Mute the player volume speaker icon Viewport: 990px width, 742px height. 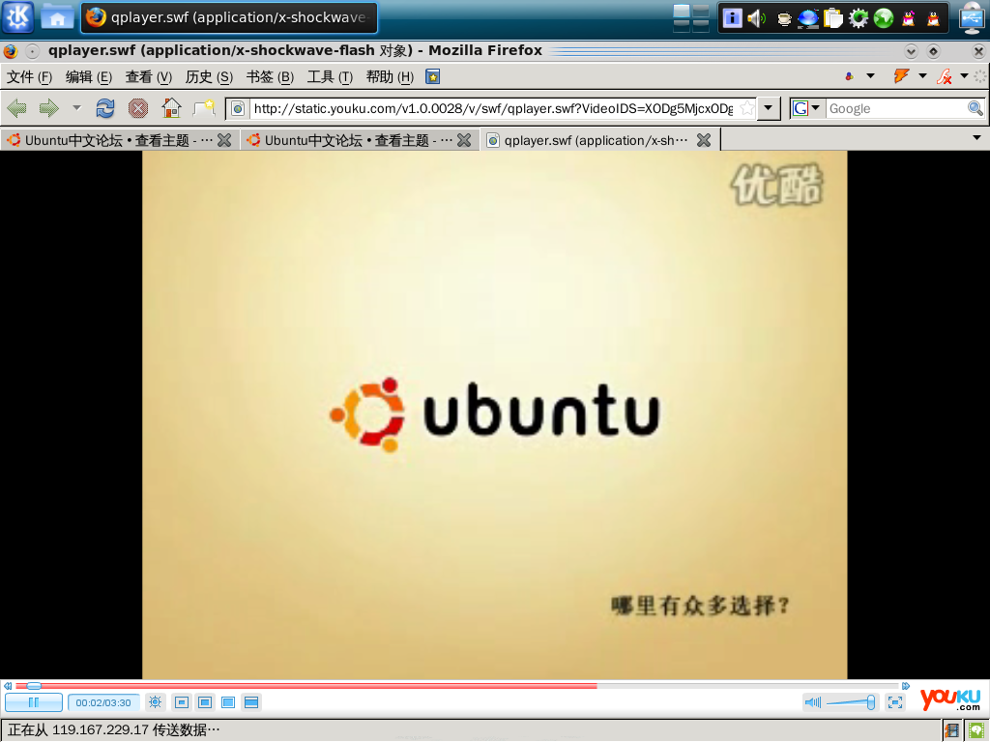(812, 702)
